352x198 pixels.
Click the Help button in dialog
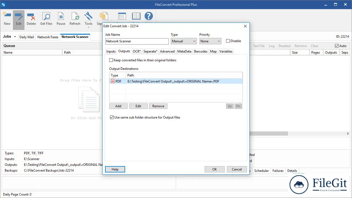115,169
